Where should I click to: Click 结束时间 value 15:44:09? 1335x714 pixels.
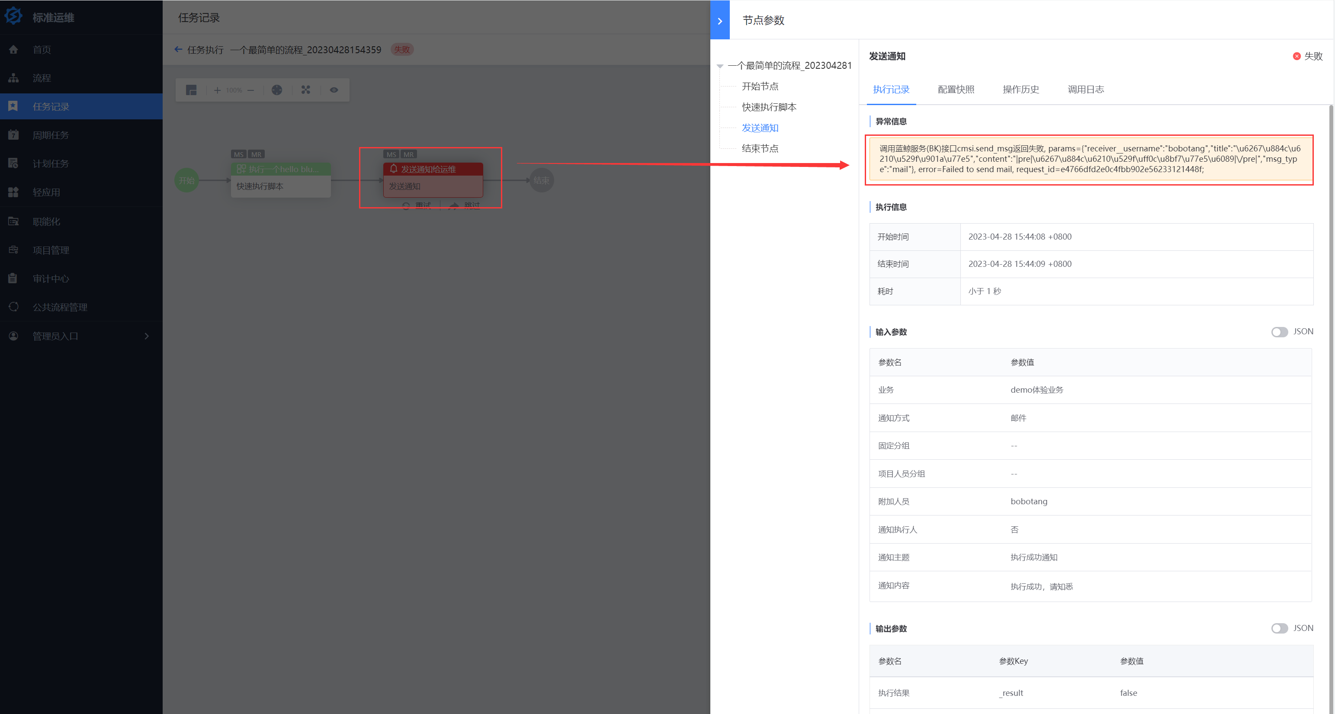tap(1020, 264)
